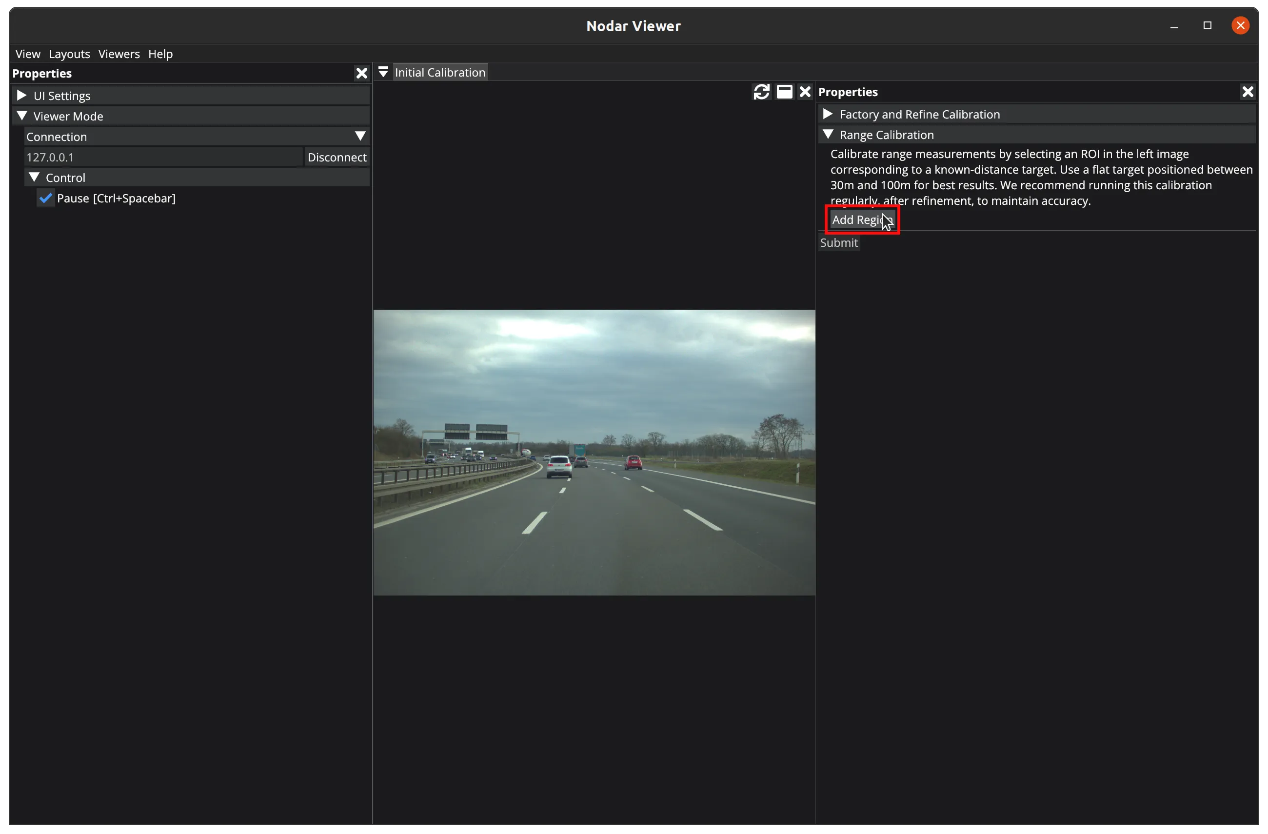This screenshot has height=834, width=1268.
Task: Open the Layouts menu
Action: [69, 54]
